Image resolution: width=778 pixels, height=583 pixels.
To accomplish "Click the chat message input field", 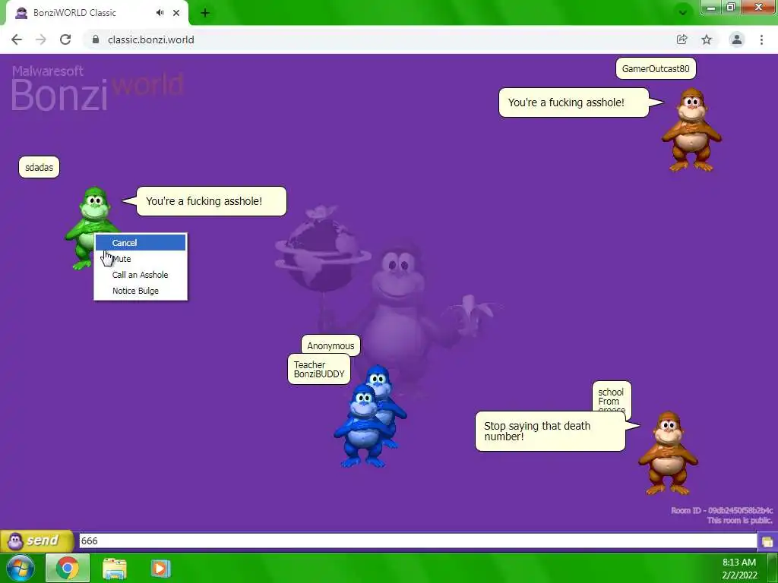I will click(418, 540).
